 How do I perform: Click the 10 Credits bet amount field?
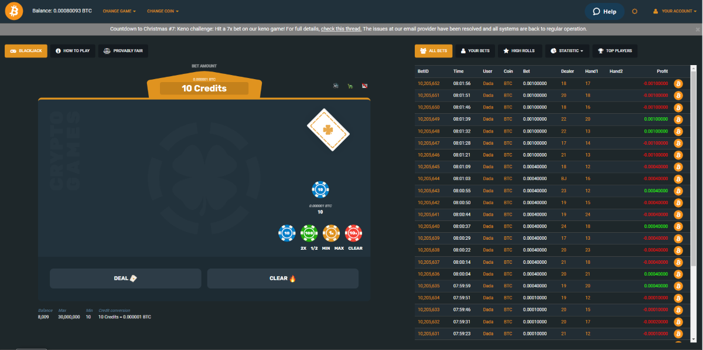tap(204, 89)
